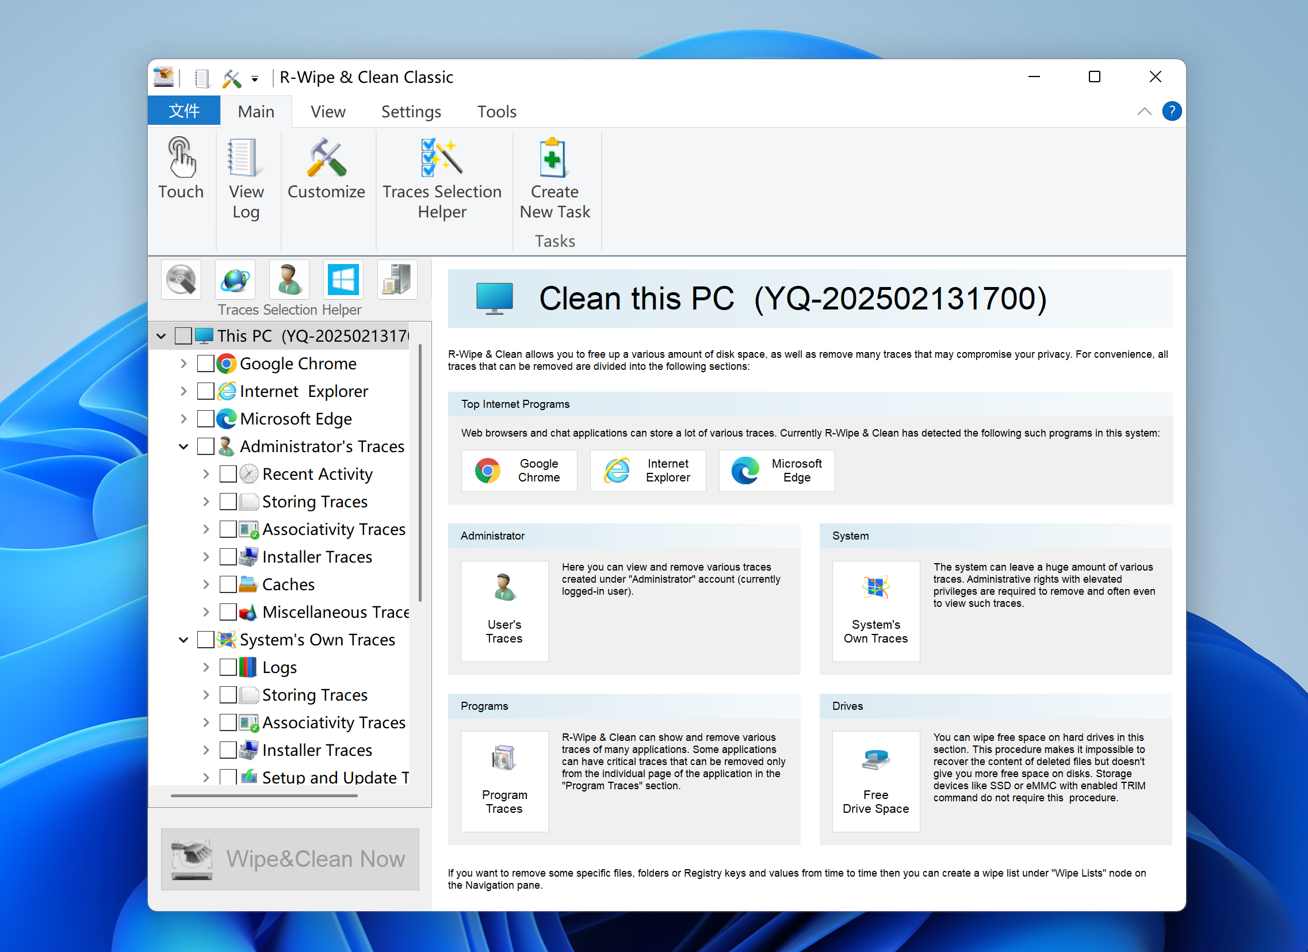Select Logs item in the tree

(280, 668)
